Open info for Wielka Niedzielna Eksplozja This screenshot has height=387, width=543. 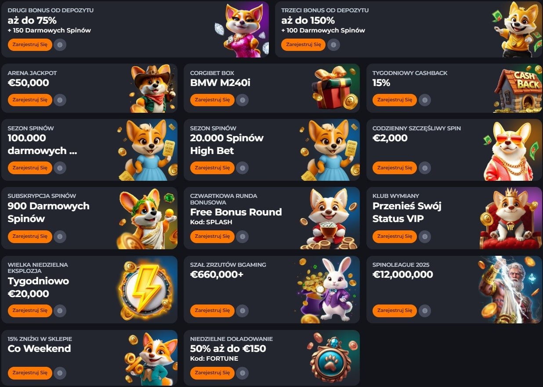(60, 310)
